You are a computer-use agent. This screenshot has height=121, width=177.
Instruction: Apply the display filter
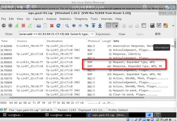[140, 34]
